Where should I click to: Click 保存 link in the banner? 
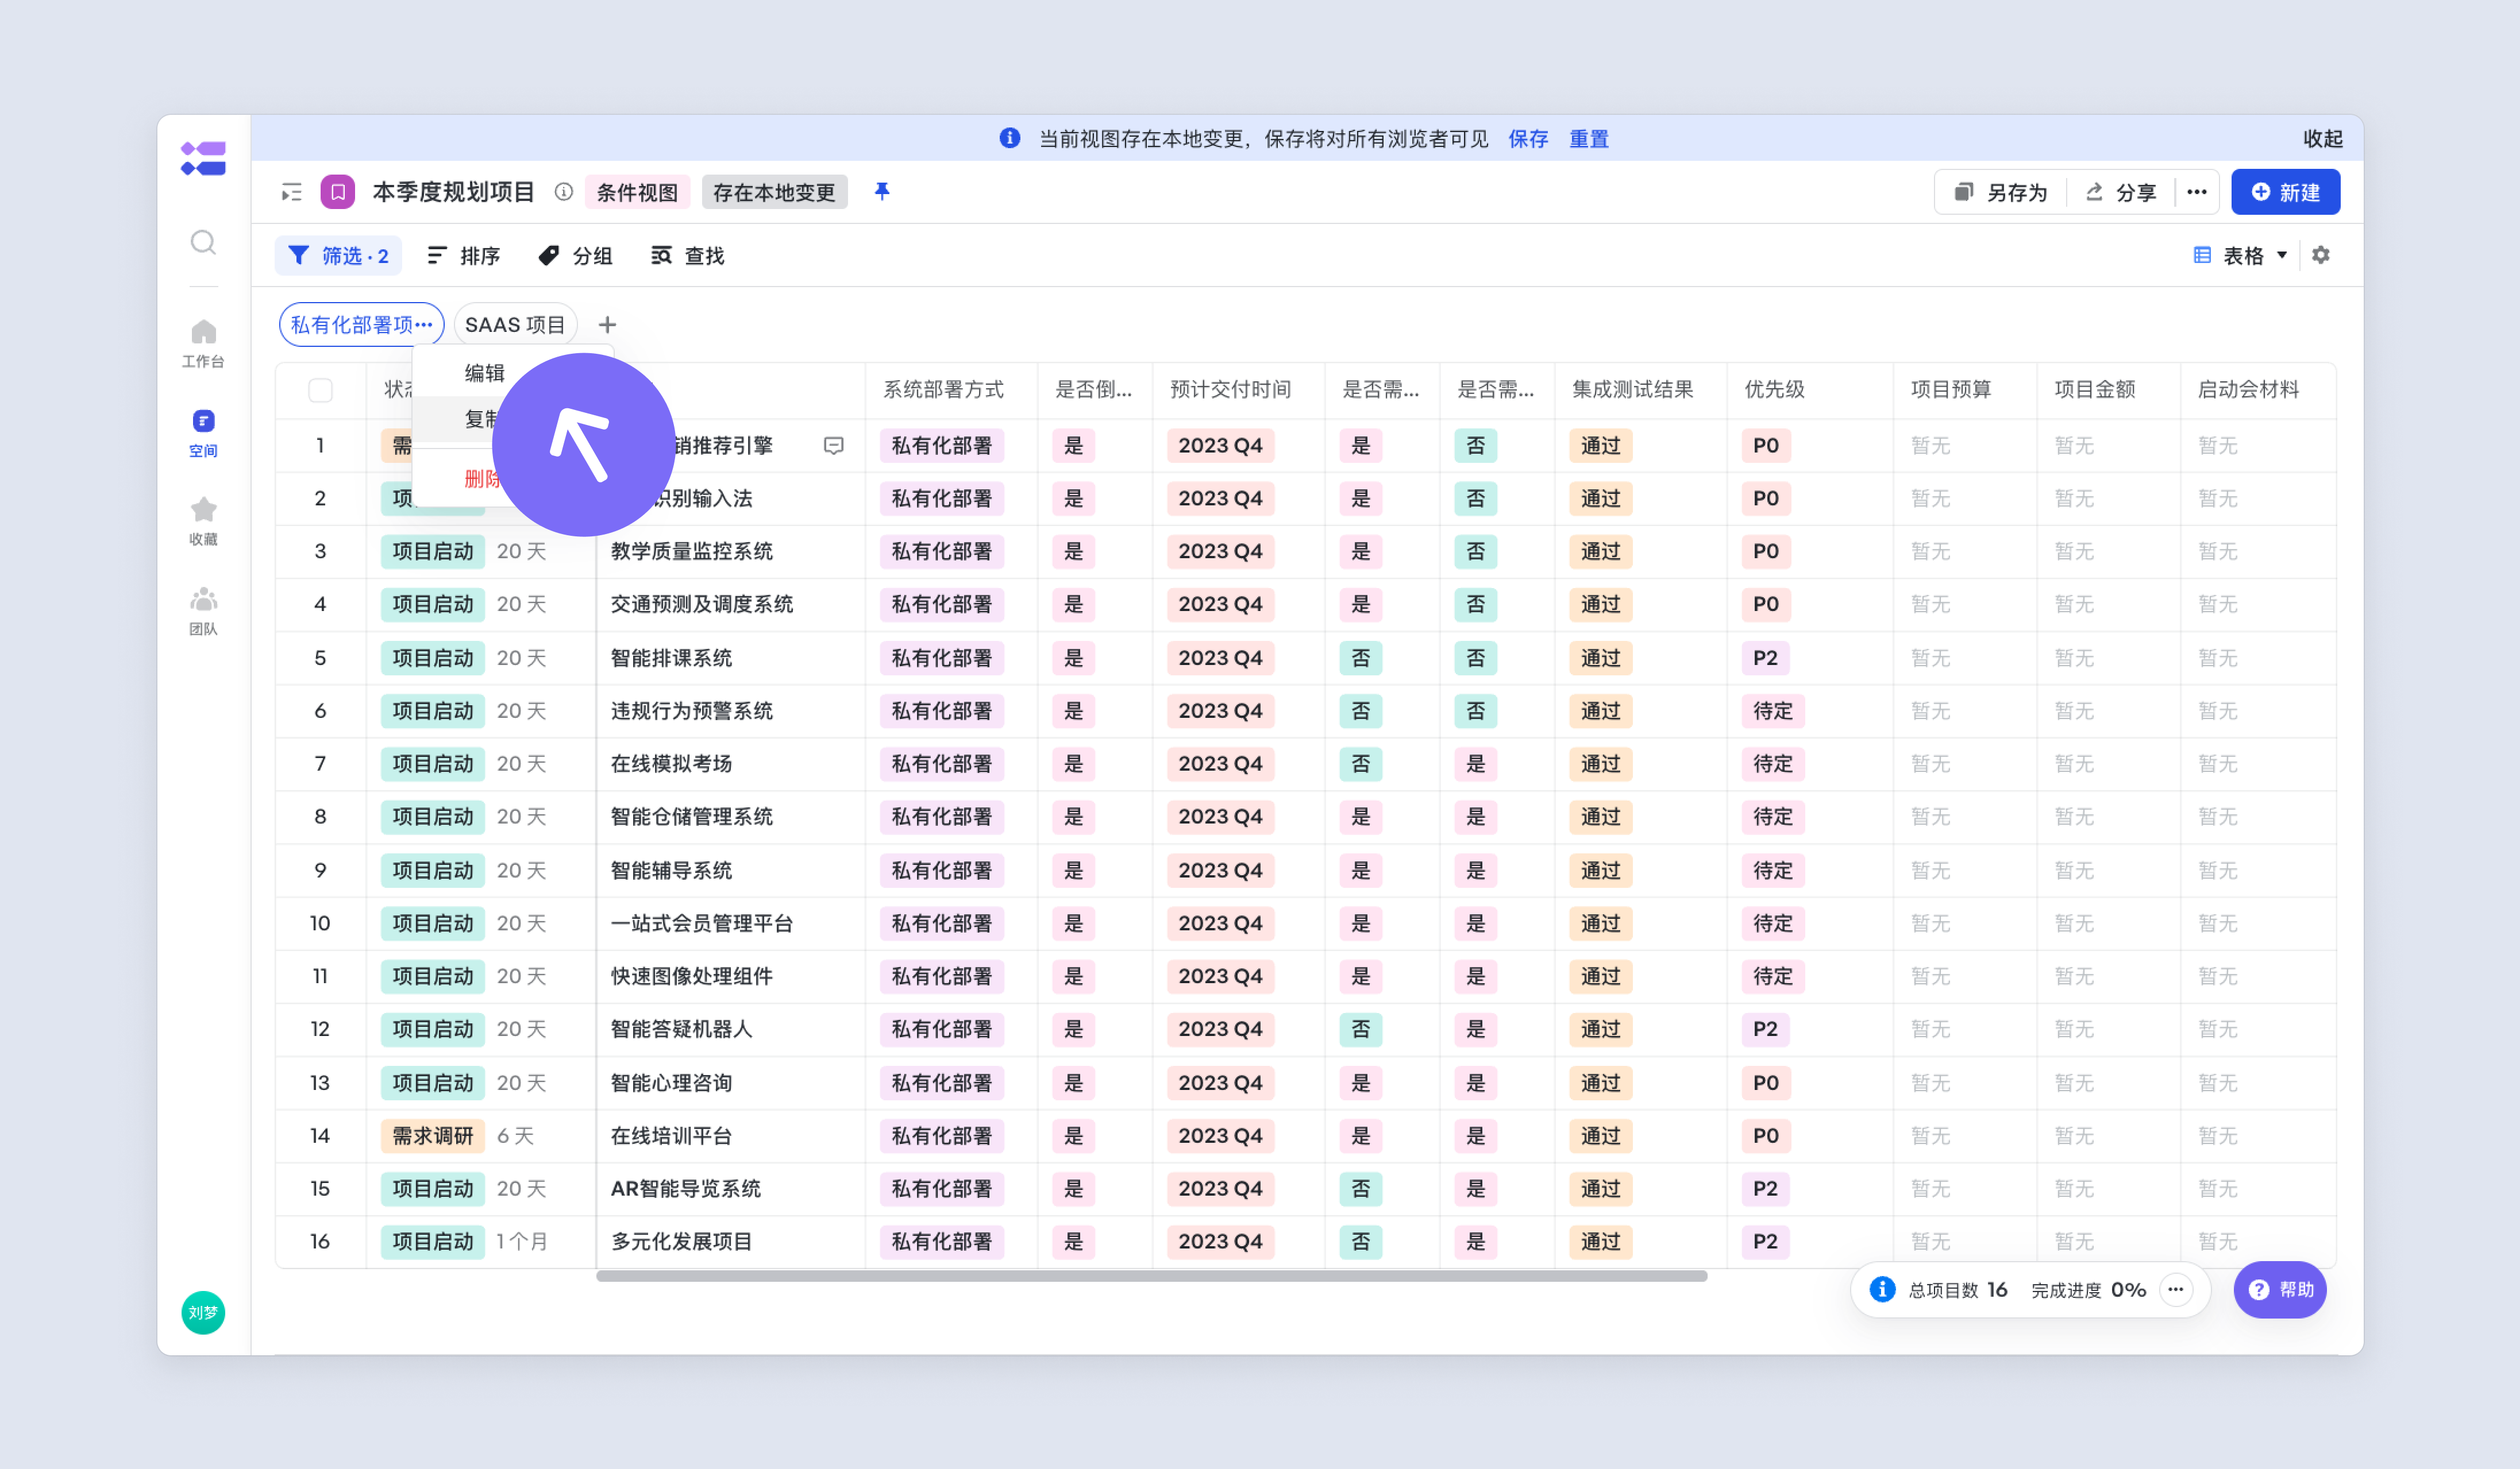click(x=1528, y=139)
